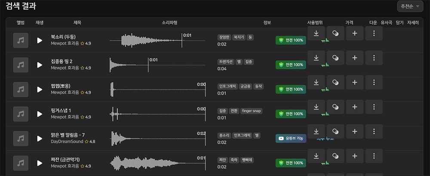The width and height of the screenshot is (430, 176).
Task: Select the 북치기 tag
Action: pos(239,37)
